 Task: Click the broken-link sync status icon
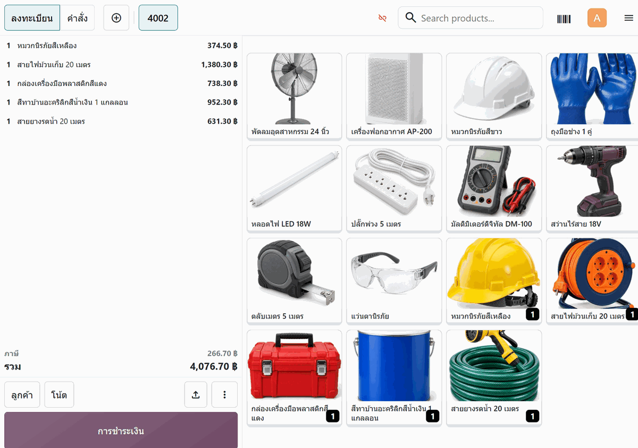coord(382,18)
